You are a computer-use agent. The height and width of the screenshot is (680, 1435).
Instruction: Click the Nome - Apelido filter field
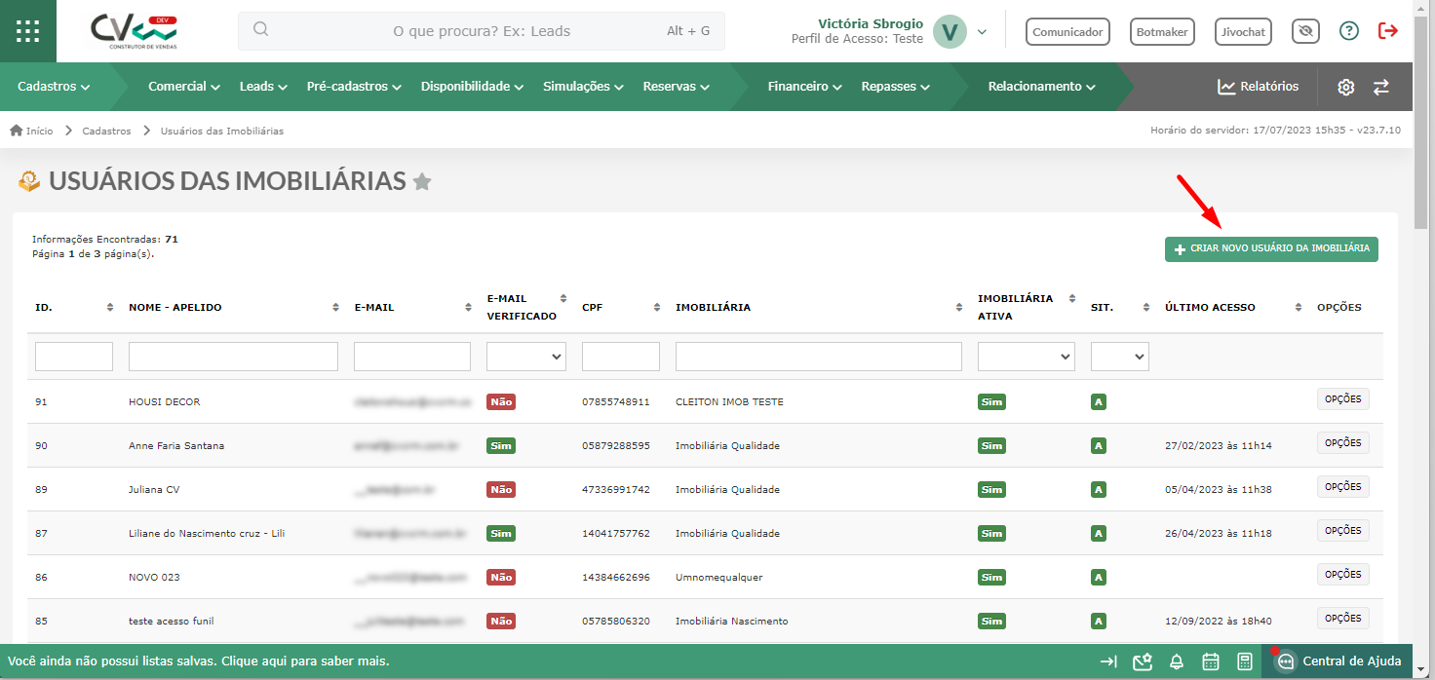point(233,357)
